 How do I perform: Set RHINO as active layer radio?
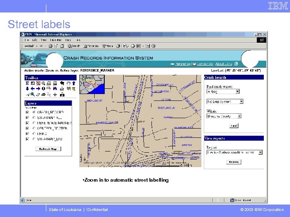(x=34, y=133)
